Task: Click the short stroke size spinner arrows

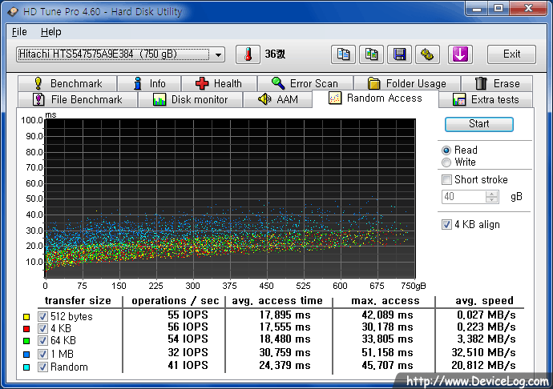Action: 492,197
